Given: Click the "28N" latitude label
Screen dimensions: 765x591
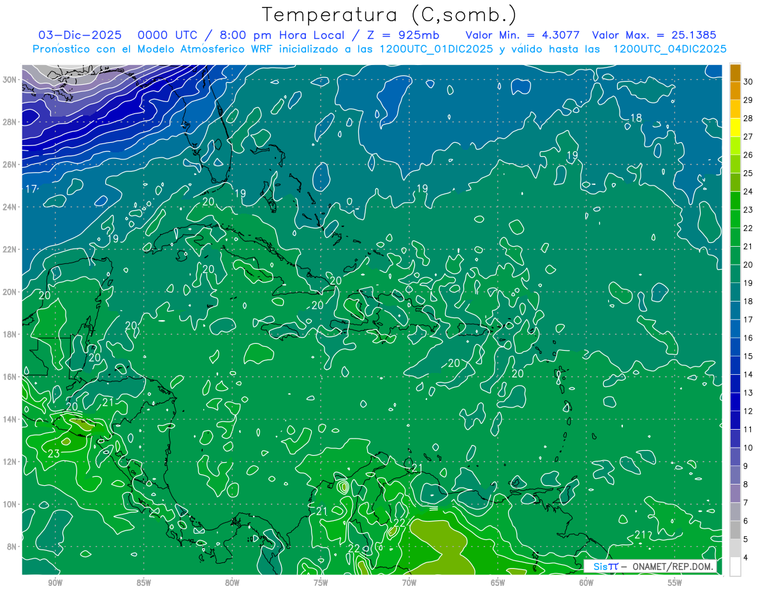Looking at the screenshot, I should click(10, 122).
